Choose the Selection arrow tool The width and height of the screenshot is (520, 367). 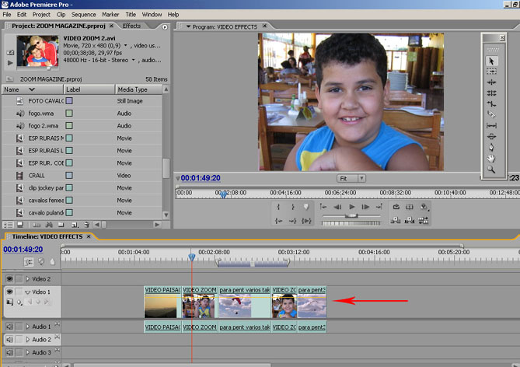491,61
